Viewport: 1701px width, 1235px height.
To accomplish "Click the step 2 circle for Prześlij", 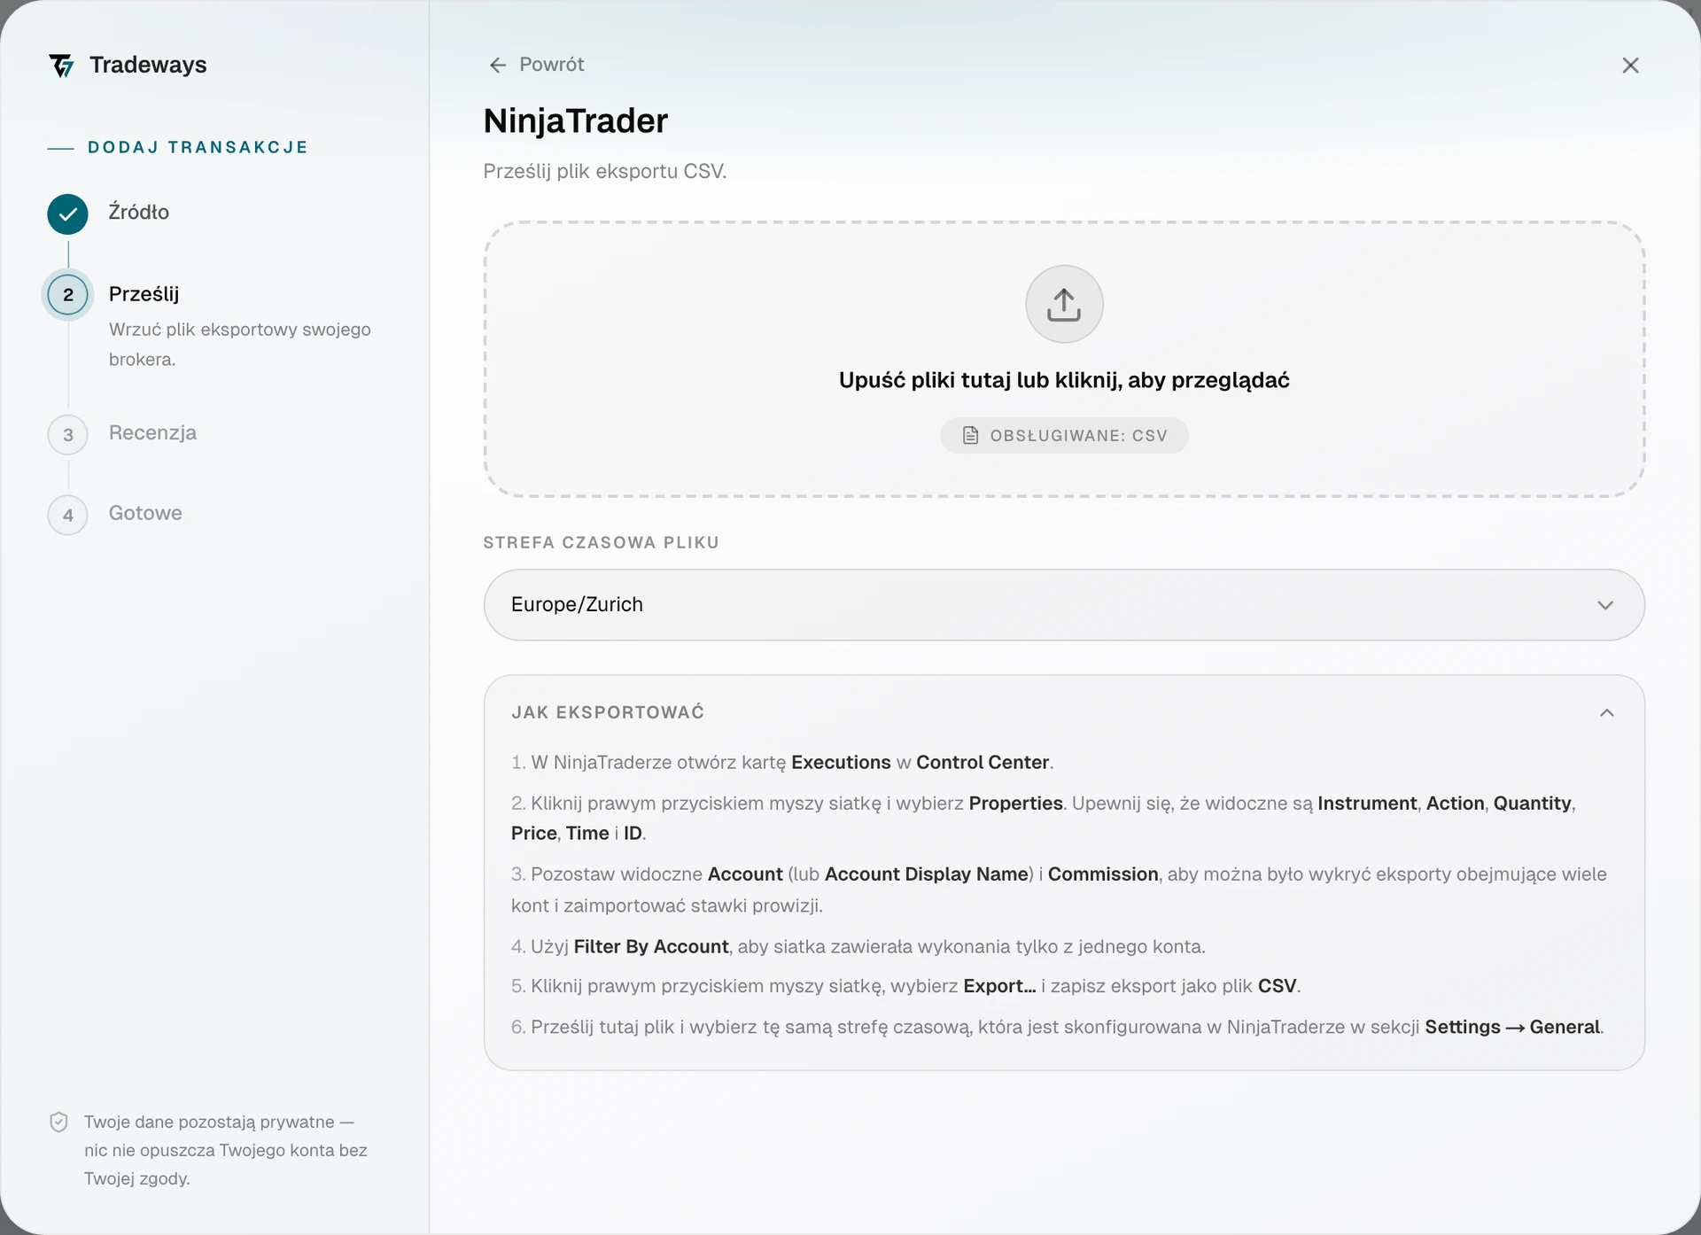I will pos(67,294).
